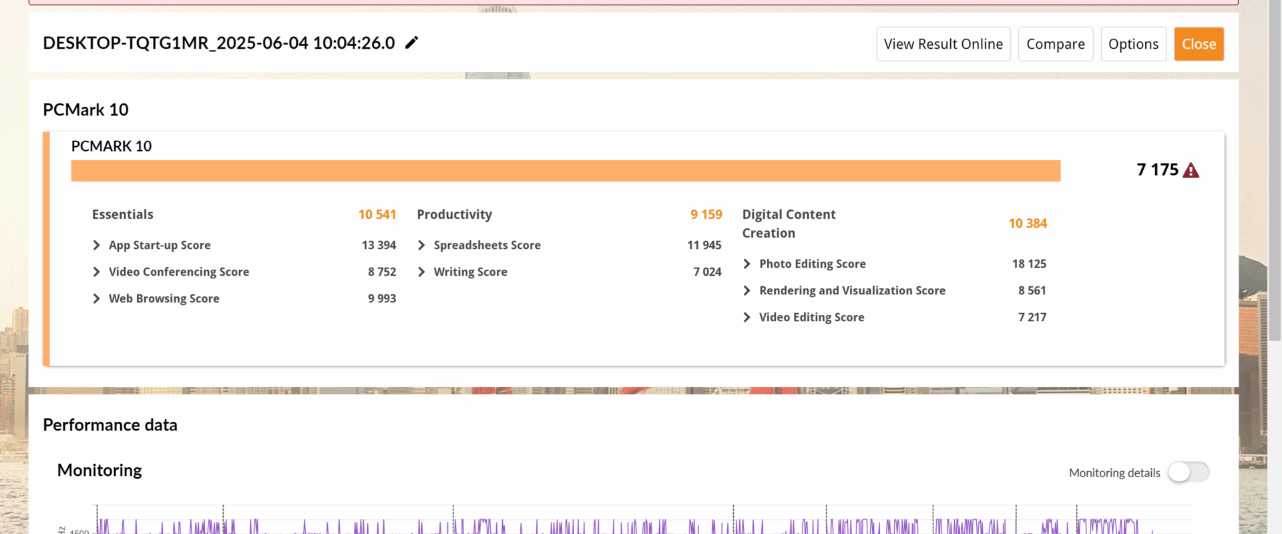Click the Essentials score 10 541
1282x534 pixels.
tap(377, 214)
